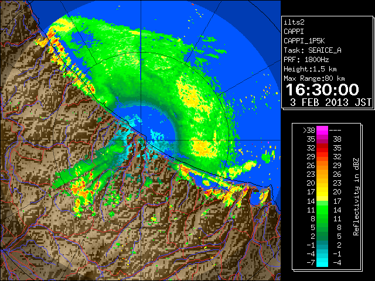Click the -7 legend label
The height and width of the screenshot is (281, 375).
pyautogui.click(x=311, y=263)
